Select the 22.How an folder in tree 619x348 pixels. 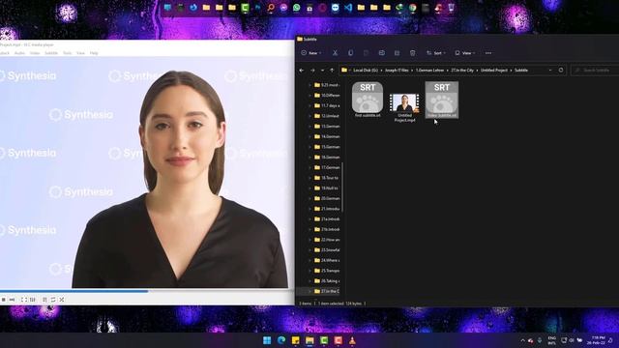[x=327, y=240]
